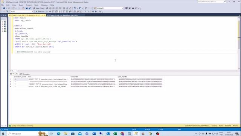Click the Execute query button
Screen dimensions: 241x136
click(x=40, y=12)
